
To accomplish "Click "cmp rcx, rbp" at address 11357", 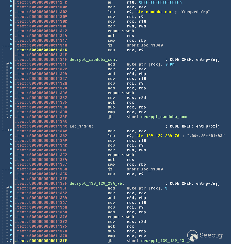I will pos(127,164).
